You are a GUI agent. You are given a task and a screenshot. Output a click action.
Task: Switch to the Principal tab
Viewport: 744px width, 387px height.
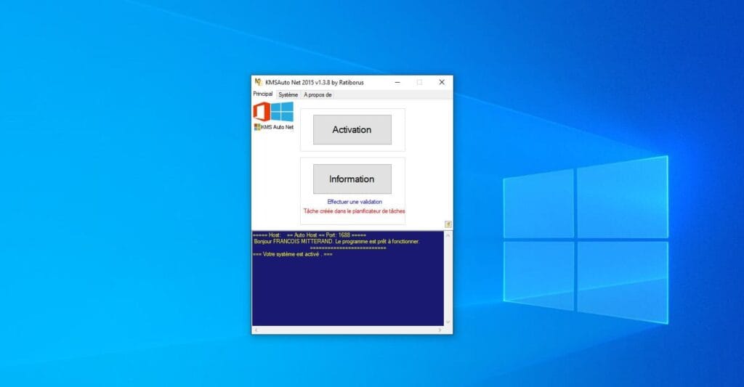click(262, 94)
